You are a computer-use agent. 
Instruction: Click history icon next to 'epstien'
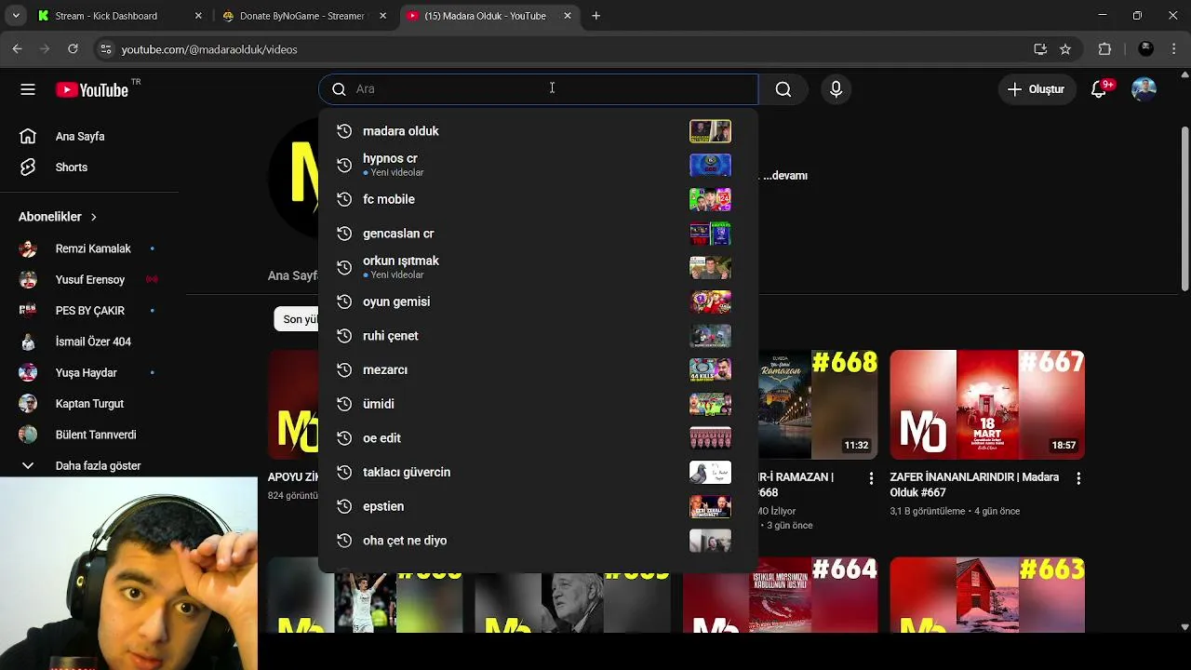(x=344, y=506)
